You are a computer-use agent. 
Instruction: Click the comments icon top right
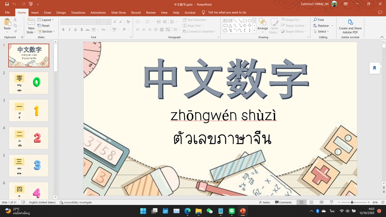(380, 12)
